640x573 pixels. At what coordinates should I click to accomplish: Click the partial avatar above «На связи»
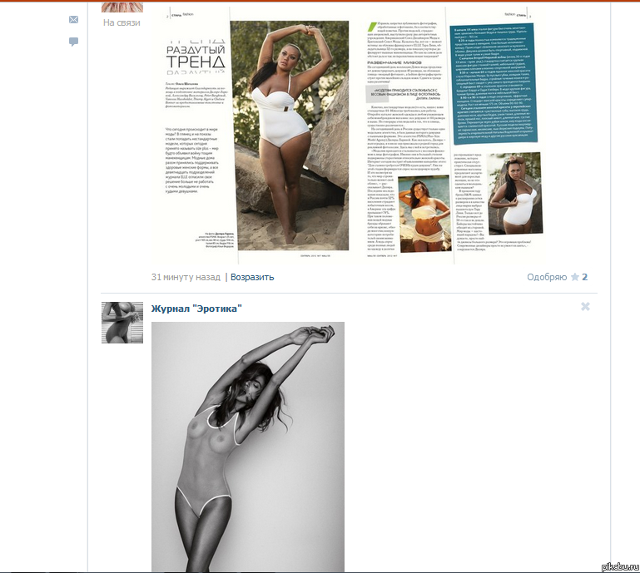coord(122,7)
